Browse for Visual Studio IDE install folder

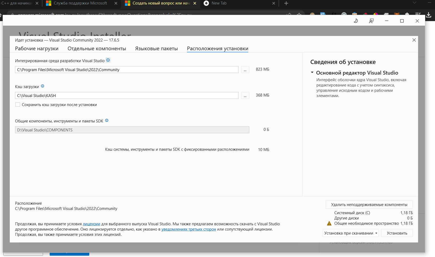coord(245,70)
